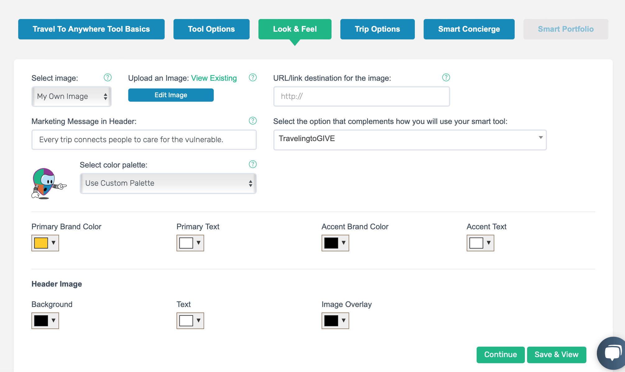The width and height of the screenshot is (625, 372).
Task: Focus the Marketing Message in Header field
Action: (x=144, y=140)
